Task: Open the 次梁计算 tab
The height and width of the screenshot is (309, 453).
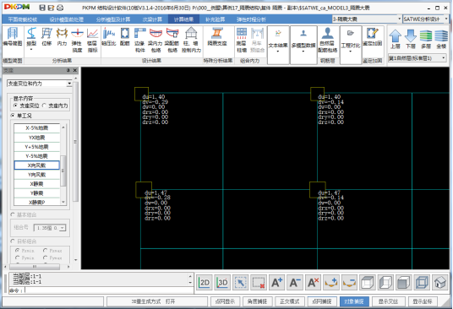Action: coord(152,19)
